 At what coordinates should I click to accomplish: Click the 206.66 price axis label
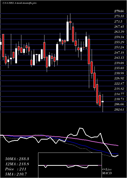coord(119,104)
